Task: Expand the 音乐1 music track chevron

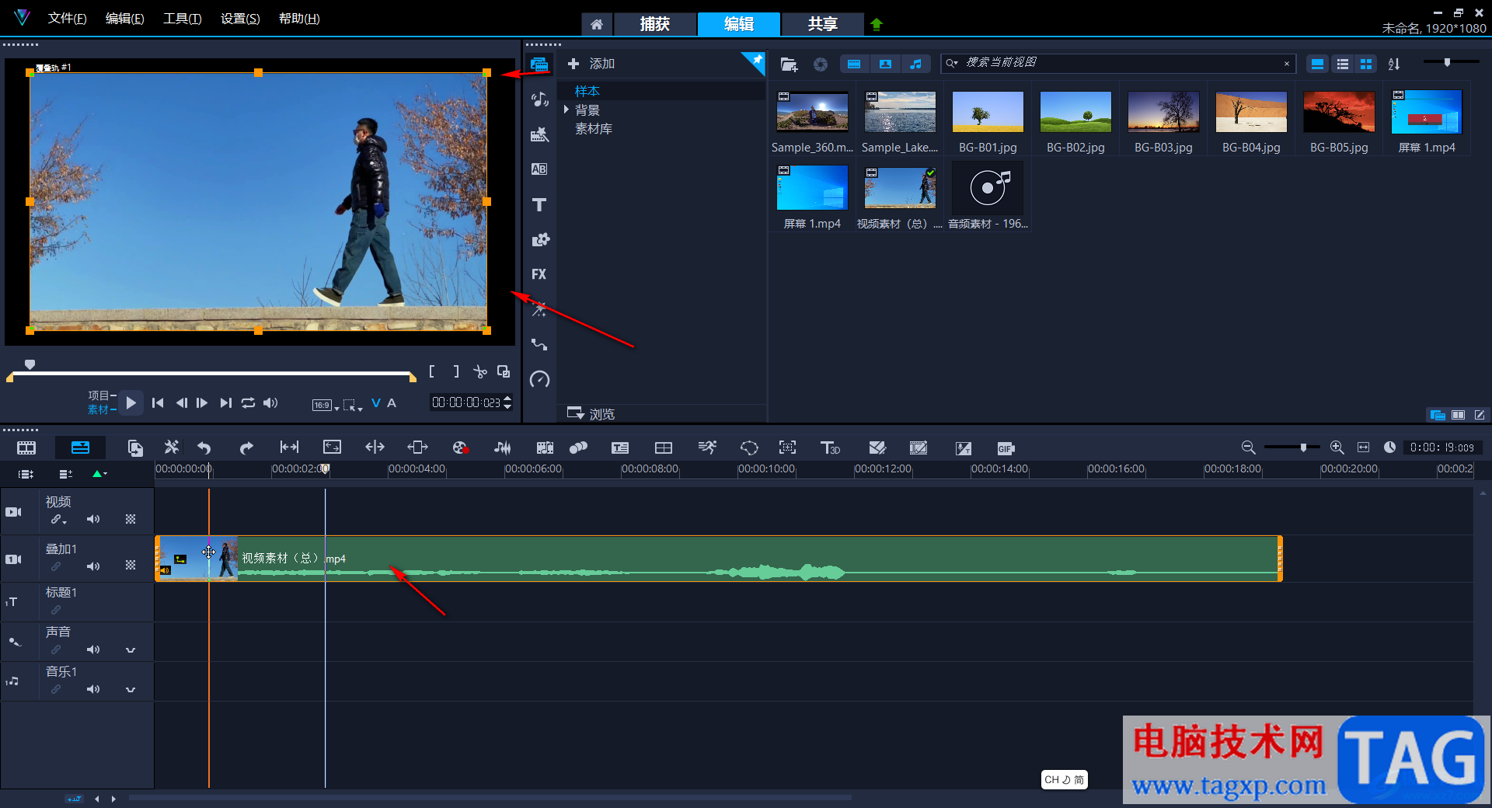Action: [x=131, y=689]
